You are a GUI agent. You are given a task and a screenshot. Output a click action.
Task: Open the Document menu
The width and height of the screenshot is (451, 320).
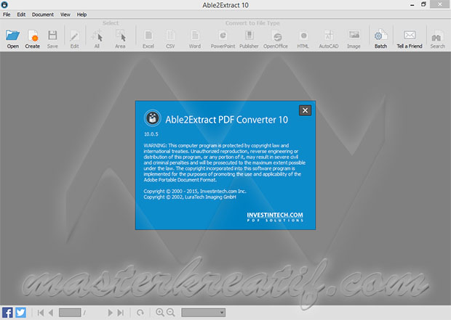(43, 15)
